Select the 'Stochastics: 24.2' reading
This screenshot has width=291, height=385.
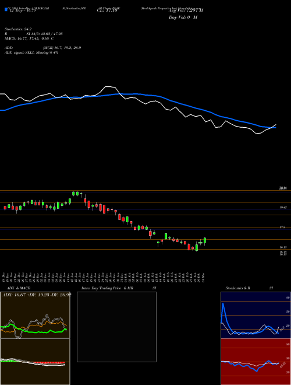[x=18, y=29]
